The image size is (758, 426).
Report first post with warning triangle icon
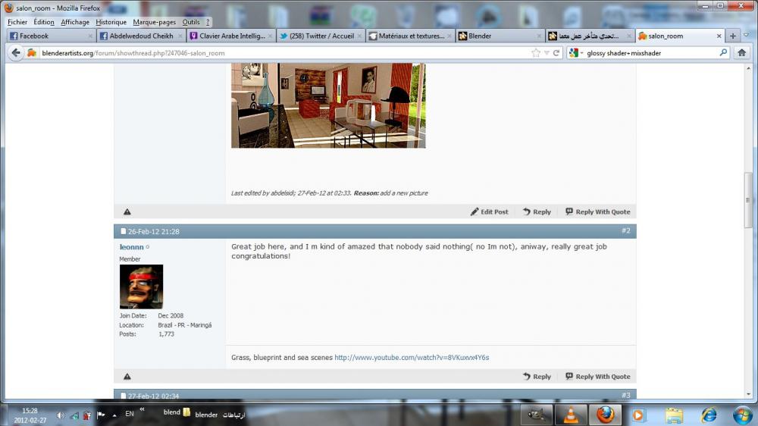click(x=127, y=211)
